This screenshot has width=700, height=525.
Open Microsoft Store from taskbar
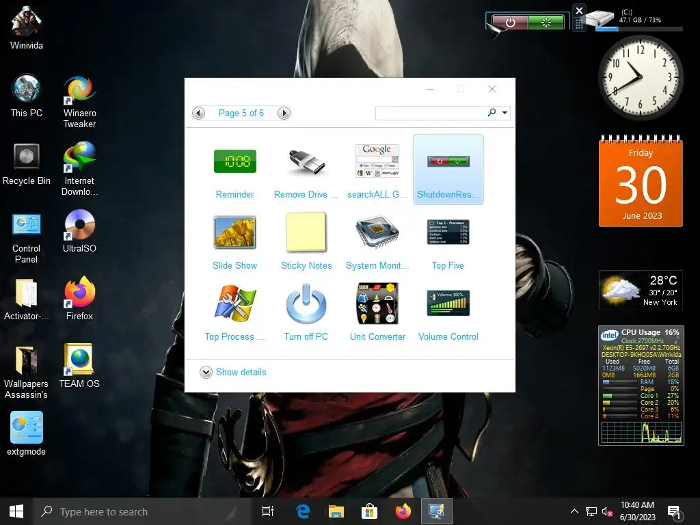[369, 511]
